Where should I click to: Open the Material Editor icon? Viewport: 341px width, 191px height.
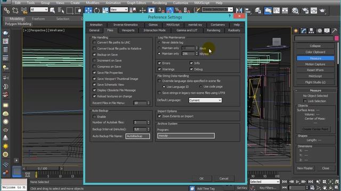tap(295, 11)
